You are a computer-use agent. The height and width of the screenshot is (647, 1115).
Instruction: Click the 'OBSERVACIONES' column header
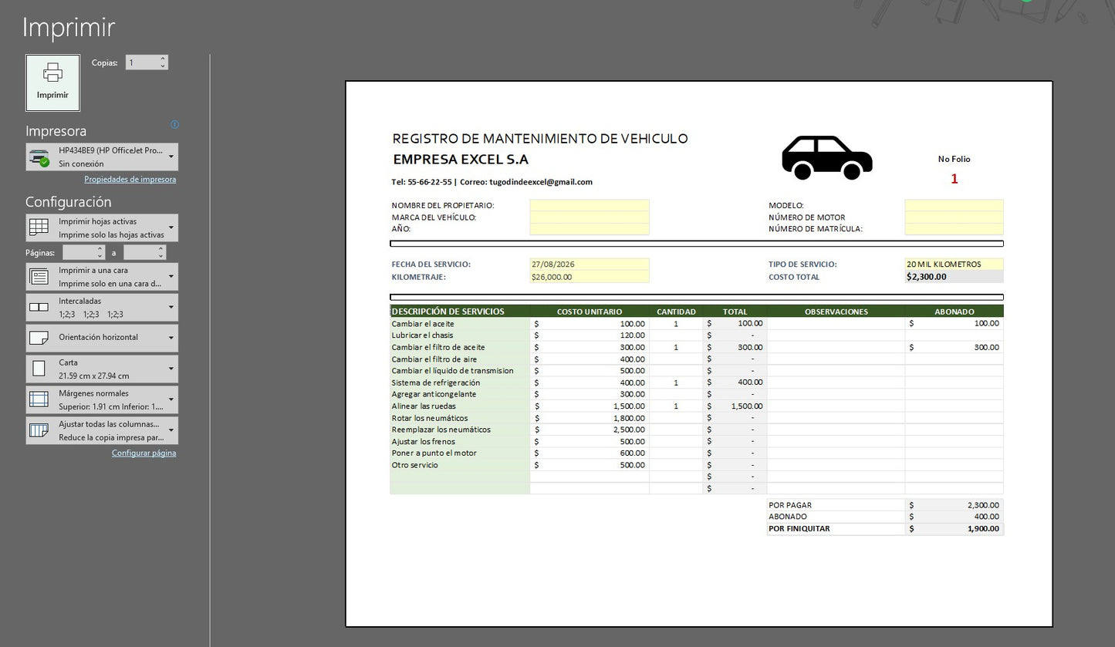click(x=836, y=312)
